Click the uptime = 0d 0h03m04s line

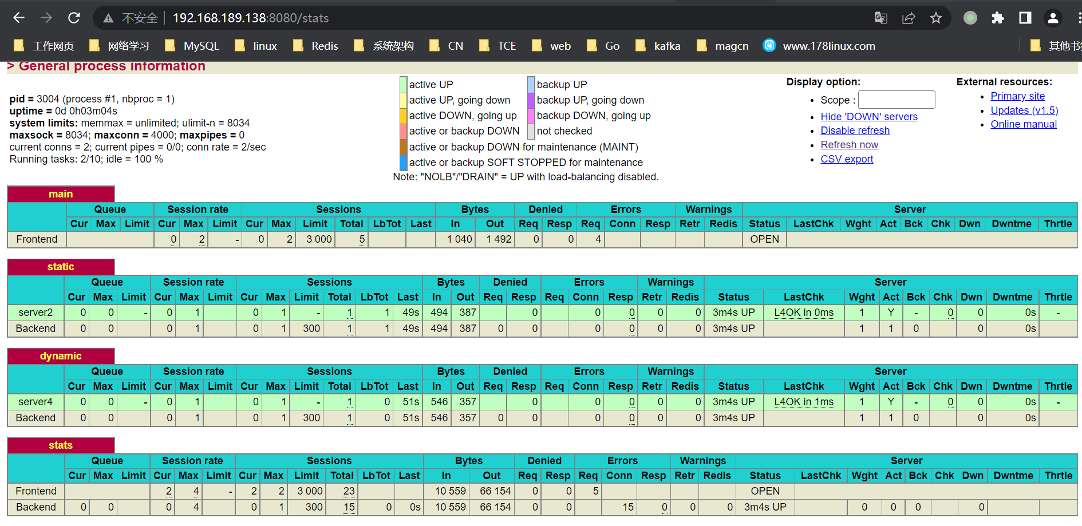click(x=64, y=111)
